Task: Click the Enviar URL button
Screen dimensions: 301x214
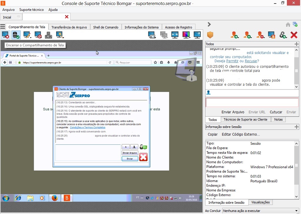Action: 257,112
